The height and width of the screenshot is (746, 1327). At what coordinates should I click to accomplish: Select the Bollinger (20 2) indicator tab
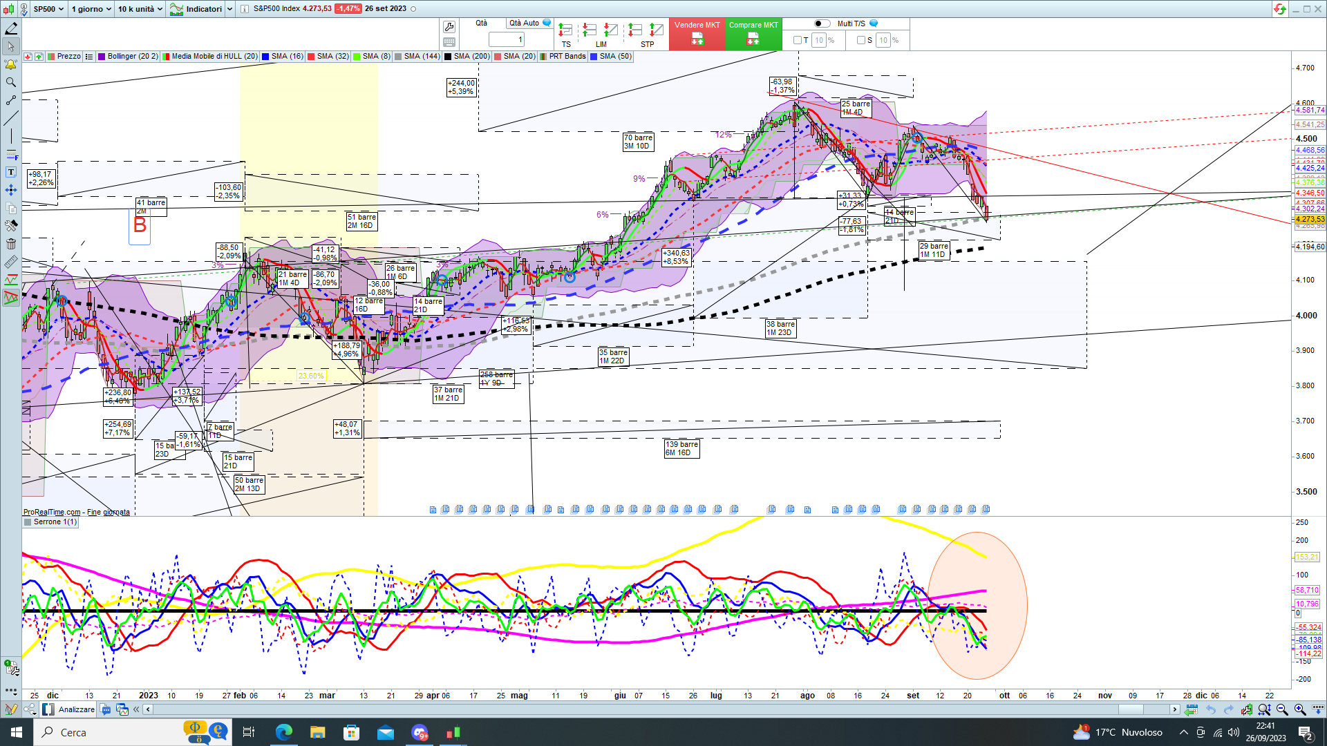click(x=129, y=57)
